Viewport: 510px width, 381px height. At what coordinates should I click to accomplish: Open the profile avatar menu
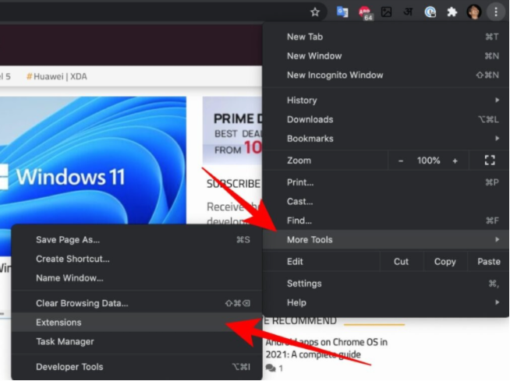point(474,12)
